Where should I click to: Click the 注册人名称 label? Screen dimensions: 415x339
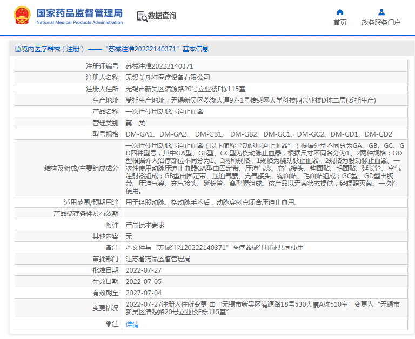pos(102,78)
